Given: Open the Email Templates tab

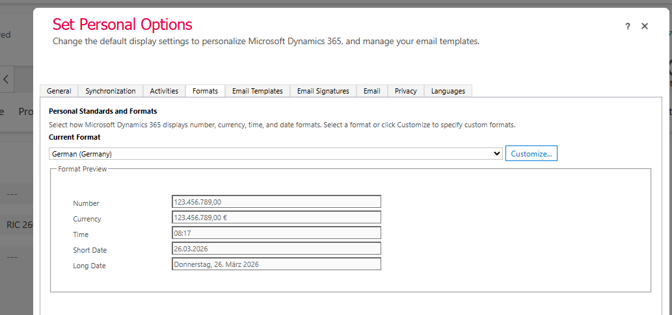Looking at the screenshot, I should [258, 91].
